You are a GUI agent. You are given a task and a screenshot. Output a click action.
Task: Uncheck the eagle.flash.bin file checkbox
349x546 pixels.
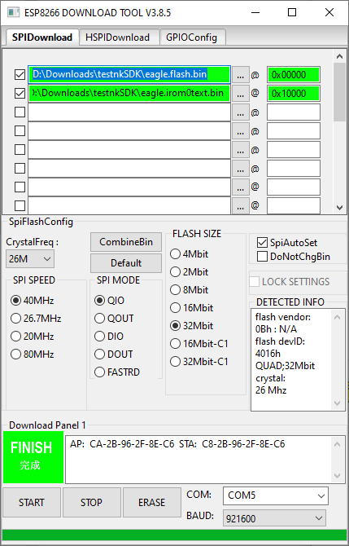tap(20, 74)
